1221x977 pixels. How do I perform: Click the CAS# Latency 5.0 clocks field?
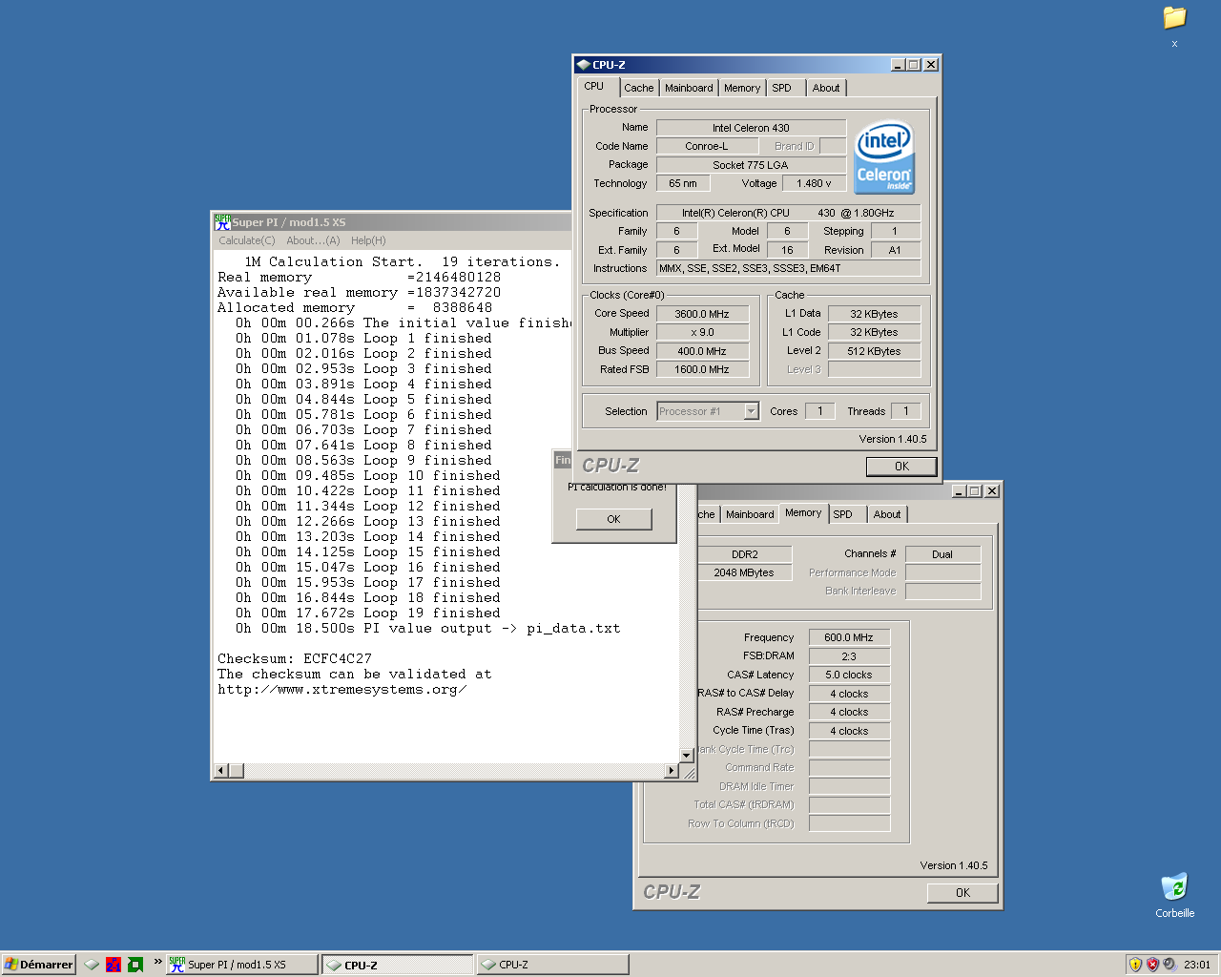coord(849,675)
